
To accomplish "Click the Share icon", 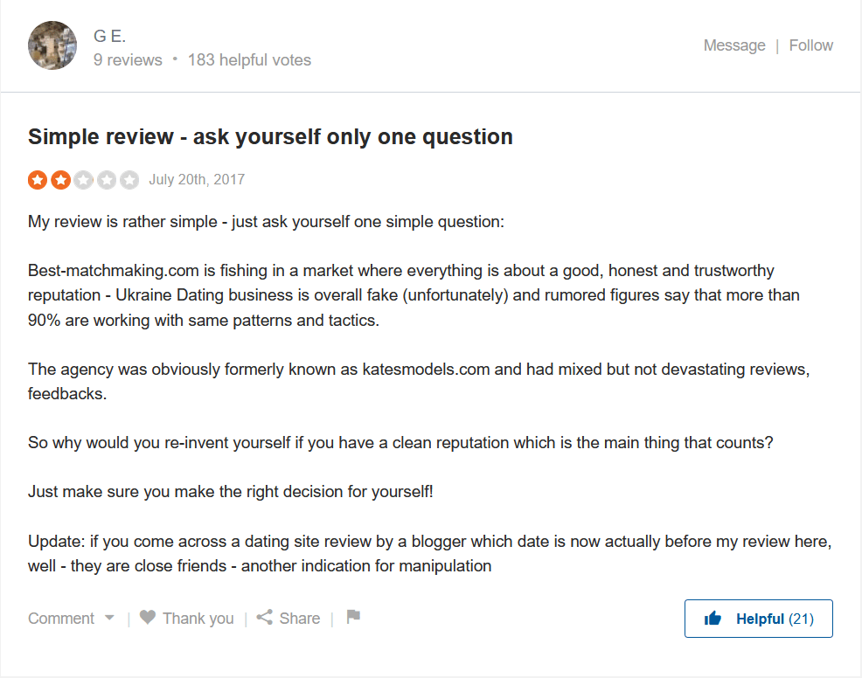I will tap(265, 618).
